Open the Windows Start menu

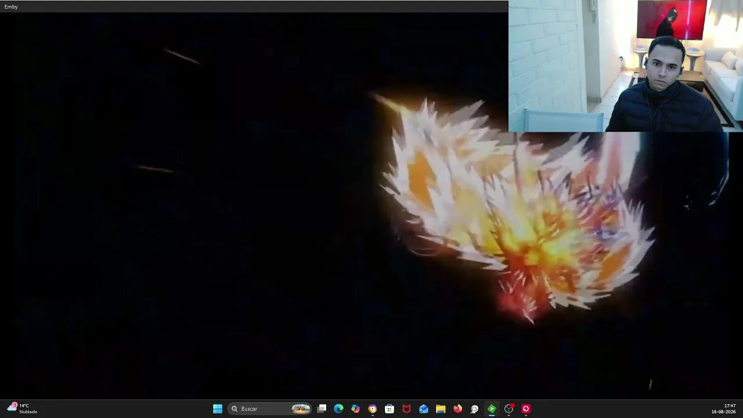point(218,409)
